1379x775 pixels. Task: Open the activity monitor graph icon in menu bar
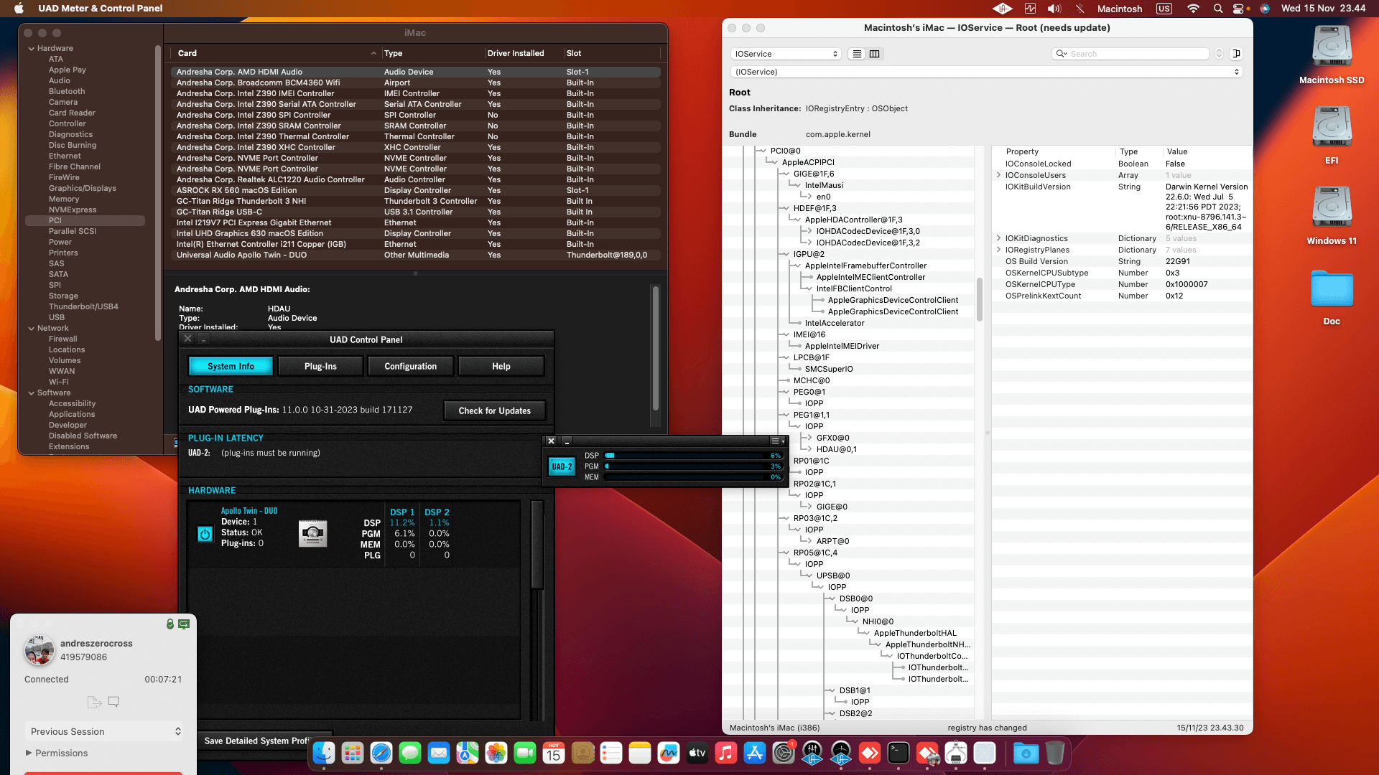click(x=1030, y=9)
